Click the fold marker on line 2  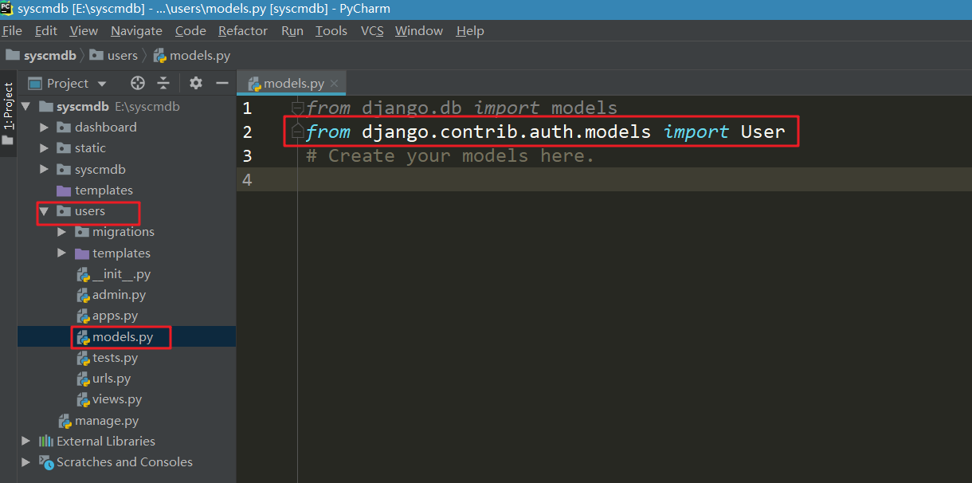pos(297,133)
